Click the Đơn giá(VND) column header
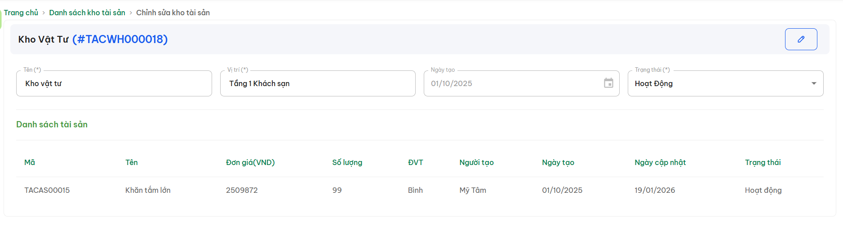Screen dimensions: 843x226 (x=250, y=162)
